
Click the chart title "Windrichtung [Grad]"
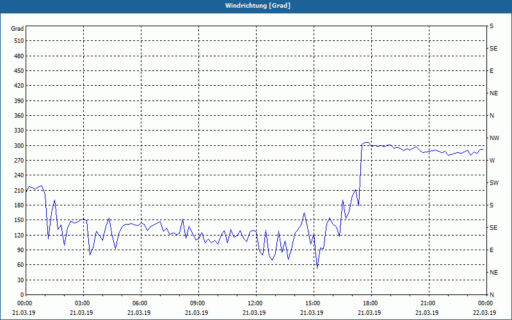tap(258, 6)
